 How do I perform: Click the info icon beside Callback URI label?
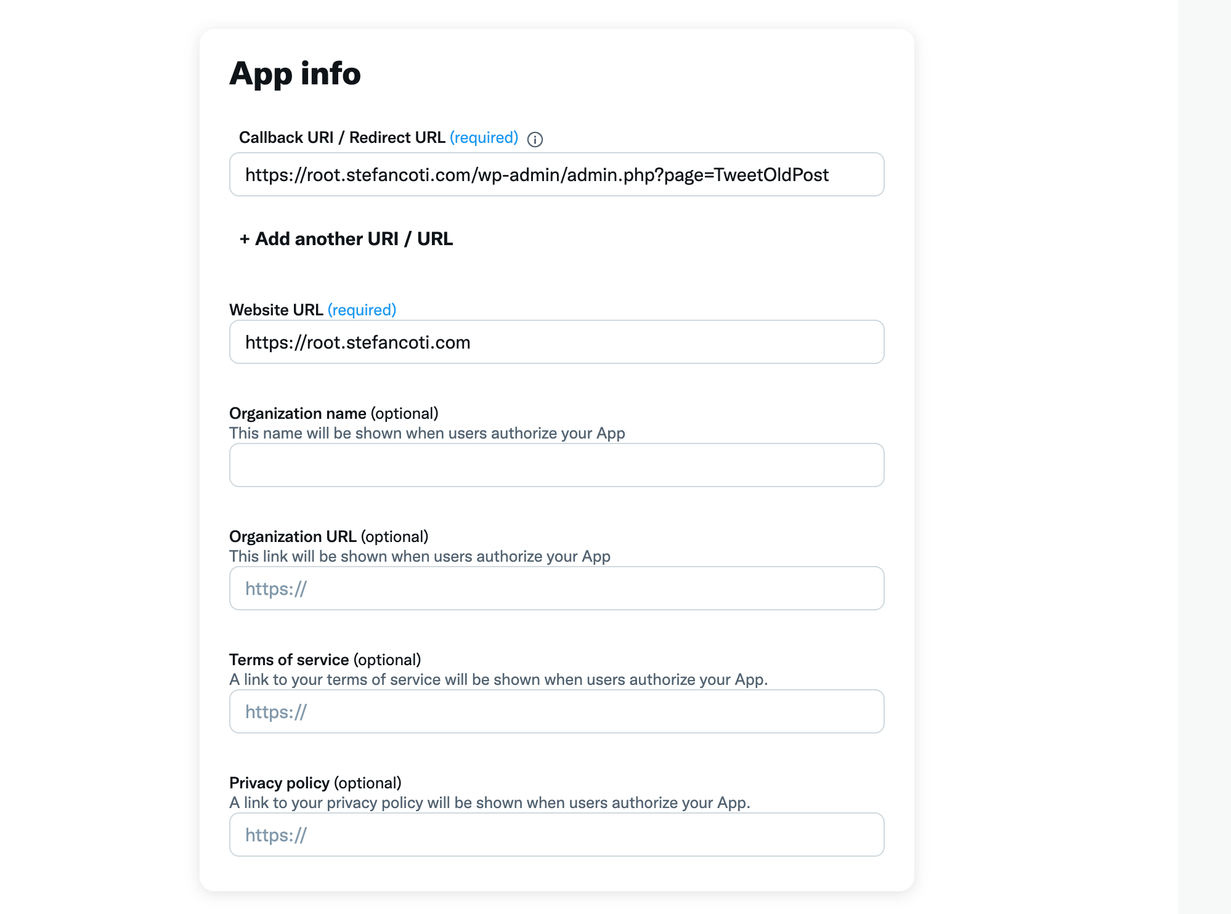535,139
